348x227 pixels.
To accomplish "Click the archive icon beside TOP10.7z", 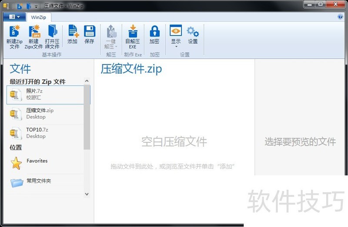I will point(16,133).
